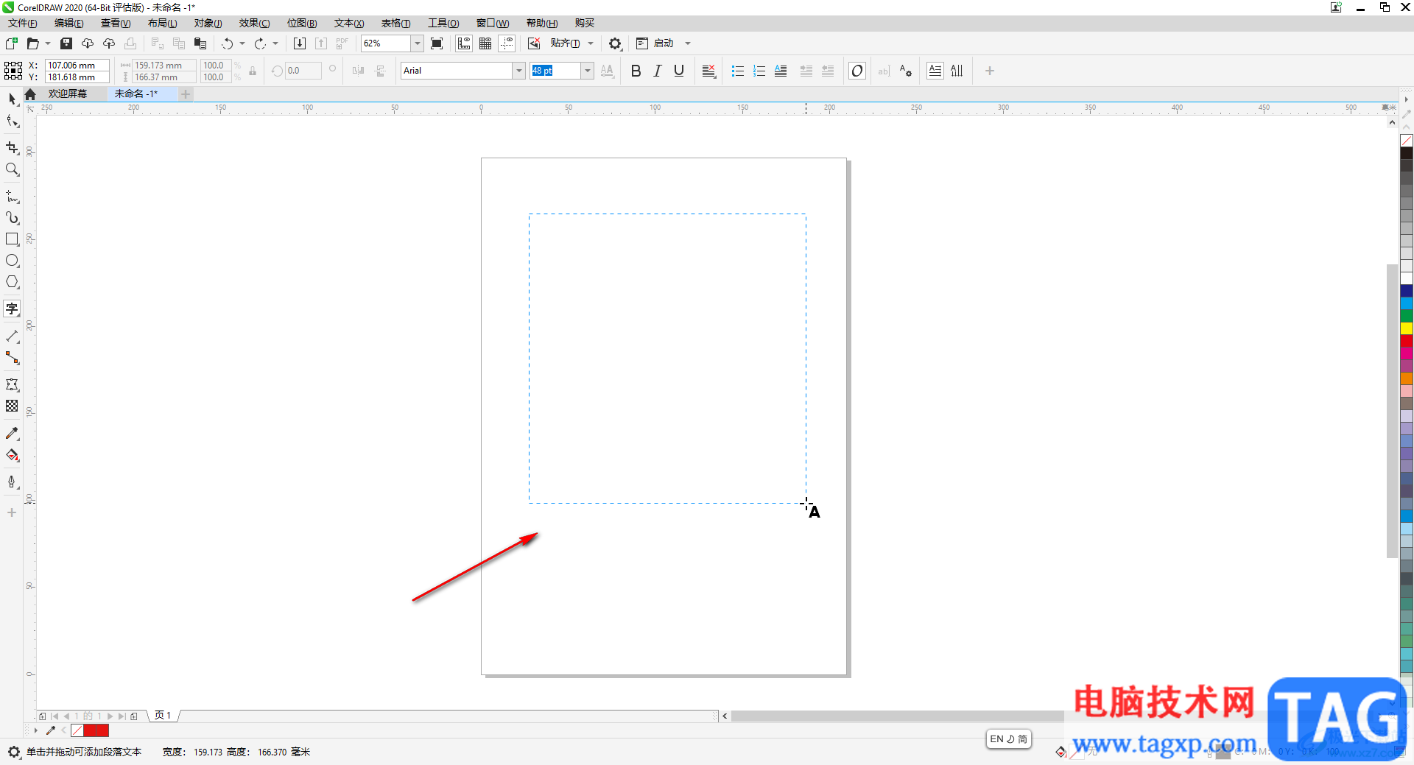Viewport: 1414px width, 765px height.
Task: Toggle show grid button
Action: coord(485,43)
